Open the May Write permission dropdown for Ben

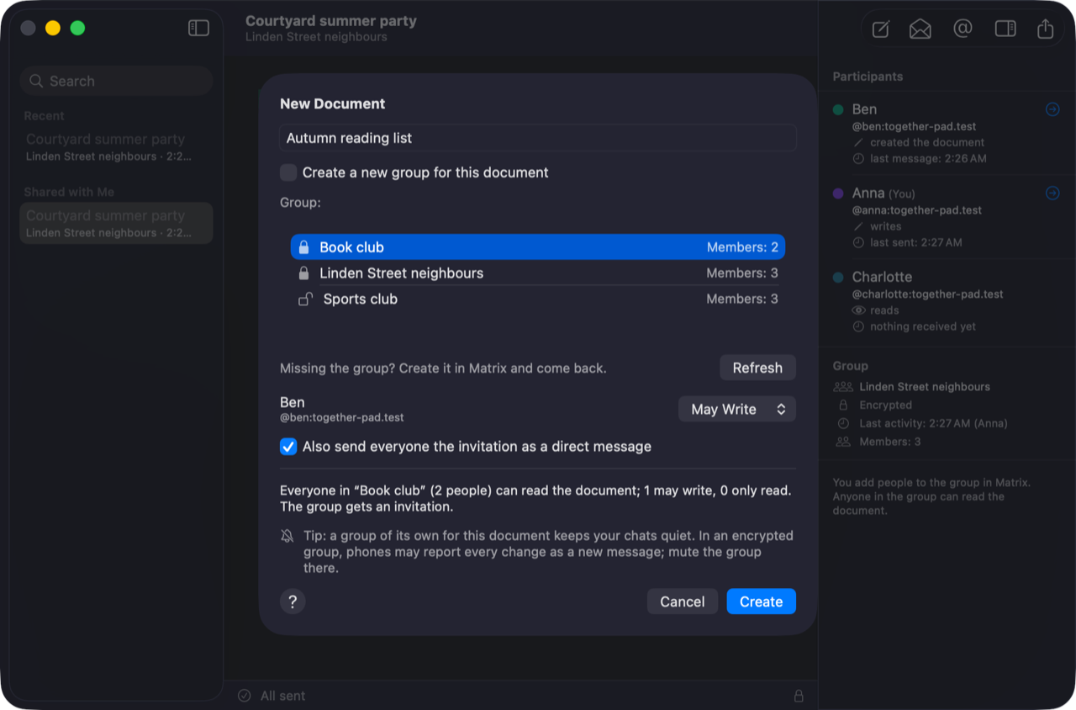click(737, 410)
